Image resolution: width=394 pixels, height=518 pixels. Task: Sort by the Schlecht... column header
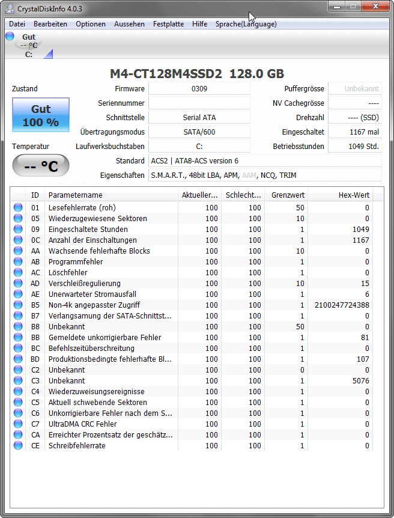243,195
